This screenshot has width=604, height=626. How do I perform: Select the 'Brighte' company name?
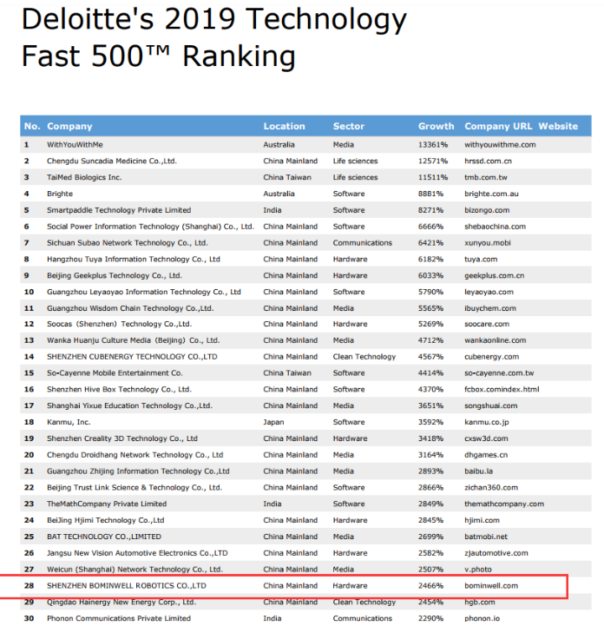(x=59, y=194)
